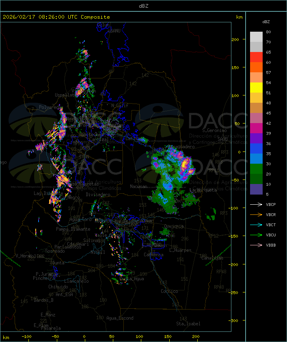The image size is (287, 342).
Task: Click the Sosneado place label
Action: click(x=55, y=251)
